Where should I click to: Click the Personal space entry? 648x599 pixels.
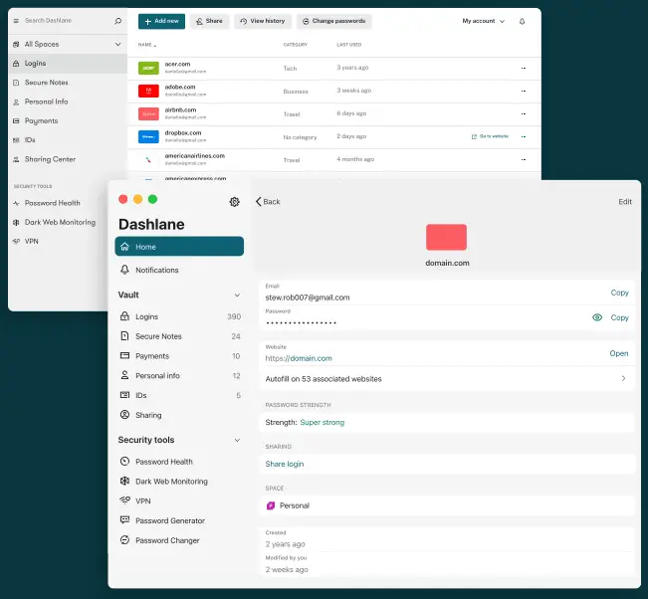pyautogui.click(x=446, y=505)
